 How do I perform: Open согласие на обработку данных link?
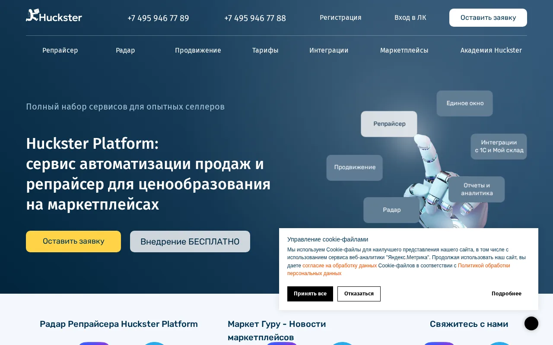pos(340,266)
